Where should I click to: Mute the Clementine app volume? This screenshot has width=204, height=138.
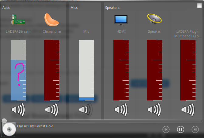(52, 109)
